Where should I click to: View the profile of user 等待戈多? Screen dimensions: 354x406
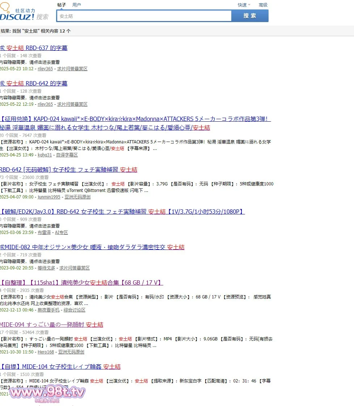46,268
